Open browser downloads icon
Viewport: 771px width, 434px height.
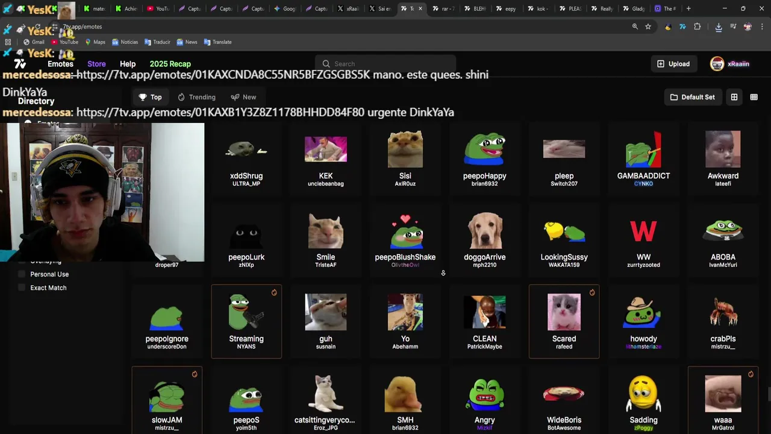coord(719,27)
